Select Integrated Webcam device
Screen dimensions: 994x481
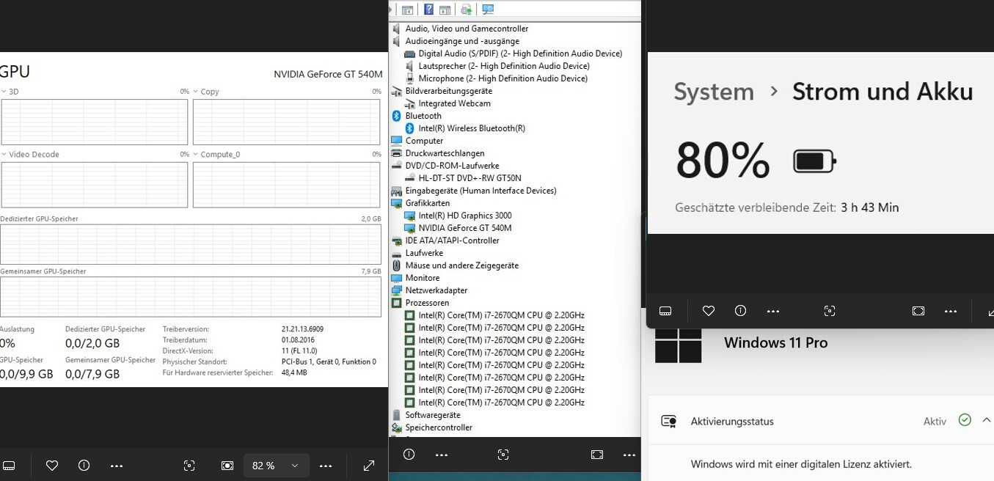[x=454, y=103]
